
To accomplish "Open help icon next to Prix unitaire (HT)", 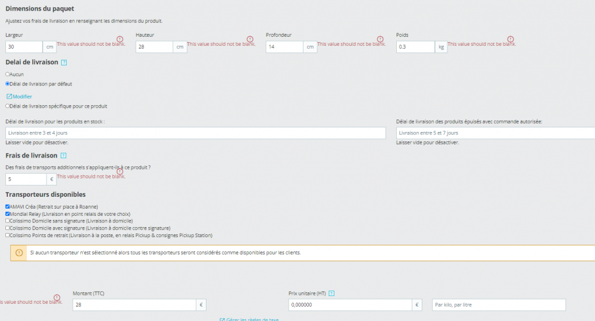I will (331, 293).
